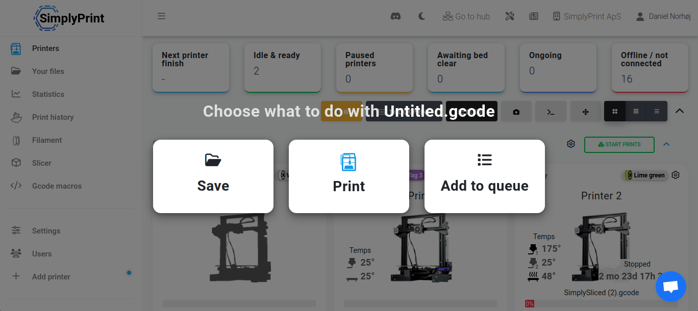Open Printer 2 settings gear icon
The height and width of the screenshot is (311, 698).
pyautogui.click(x=676, y=175)
